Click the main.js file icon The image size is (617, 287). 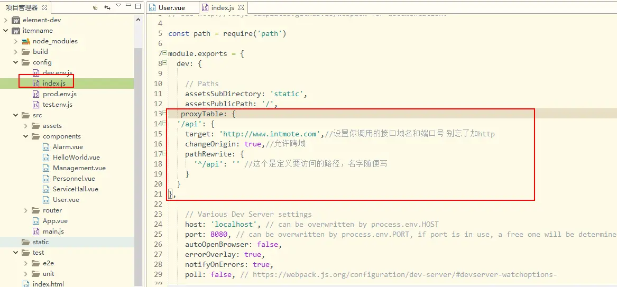(36, 232)
